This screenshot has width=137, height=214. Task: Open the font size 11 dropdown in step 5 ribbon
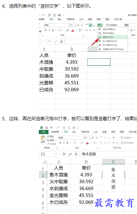[90, 138]
